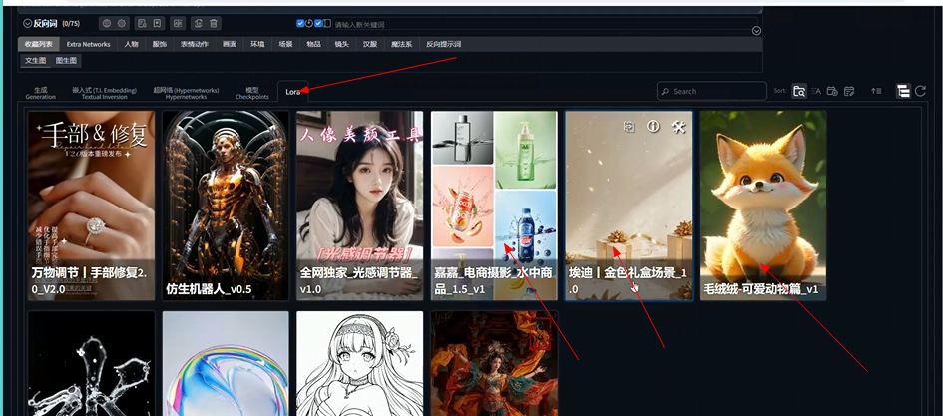Select the Lora tab
The image size is (943, 416).
tap(293, 92)
